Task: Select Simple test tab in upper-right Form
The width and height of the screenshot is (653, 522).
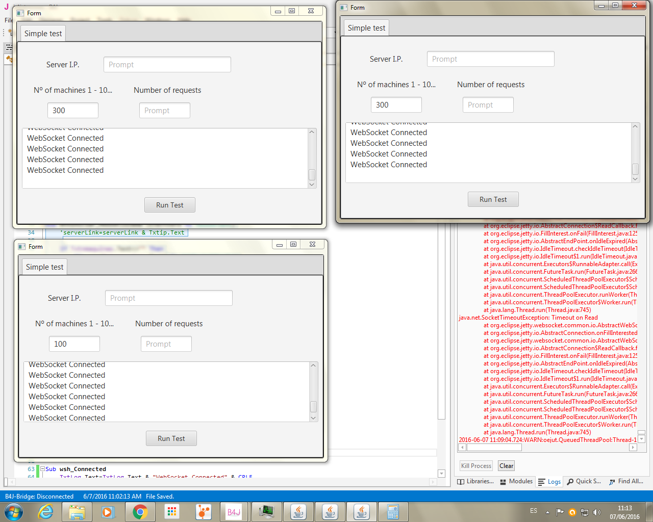Action: pyautogui.click(x=366, y=28)
